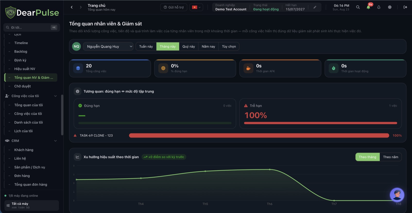Collapse the CRM section
This screenshot has width=412, height=213.
pyautogui.click(x=55, y=141)
